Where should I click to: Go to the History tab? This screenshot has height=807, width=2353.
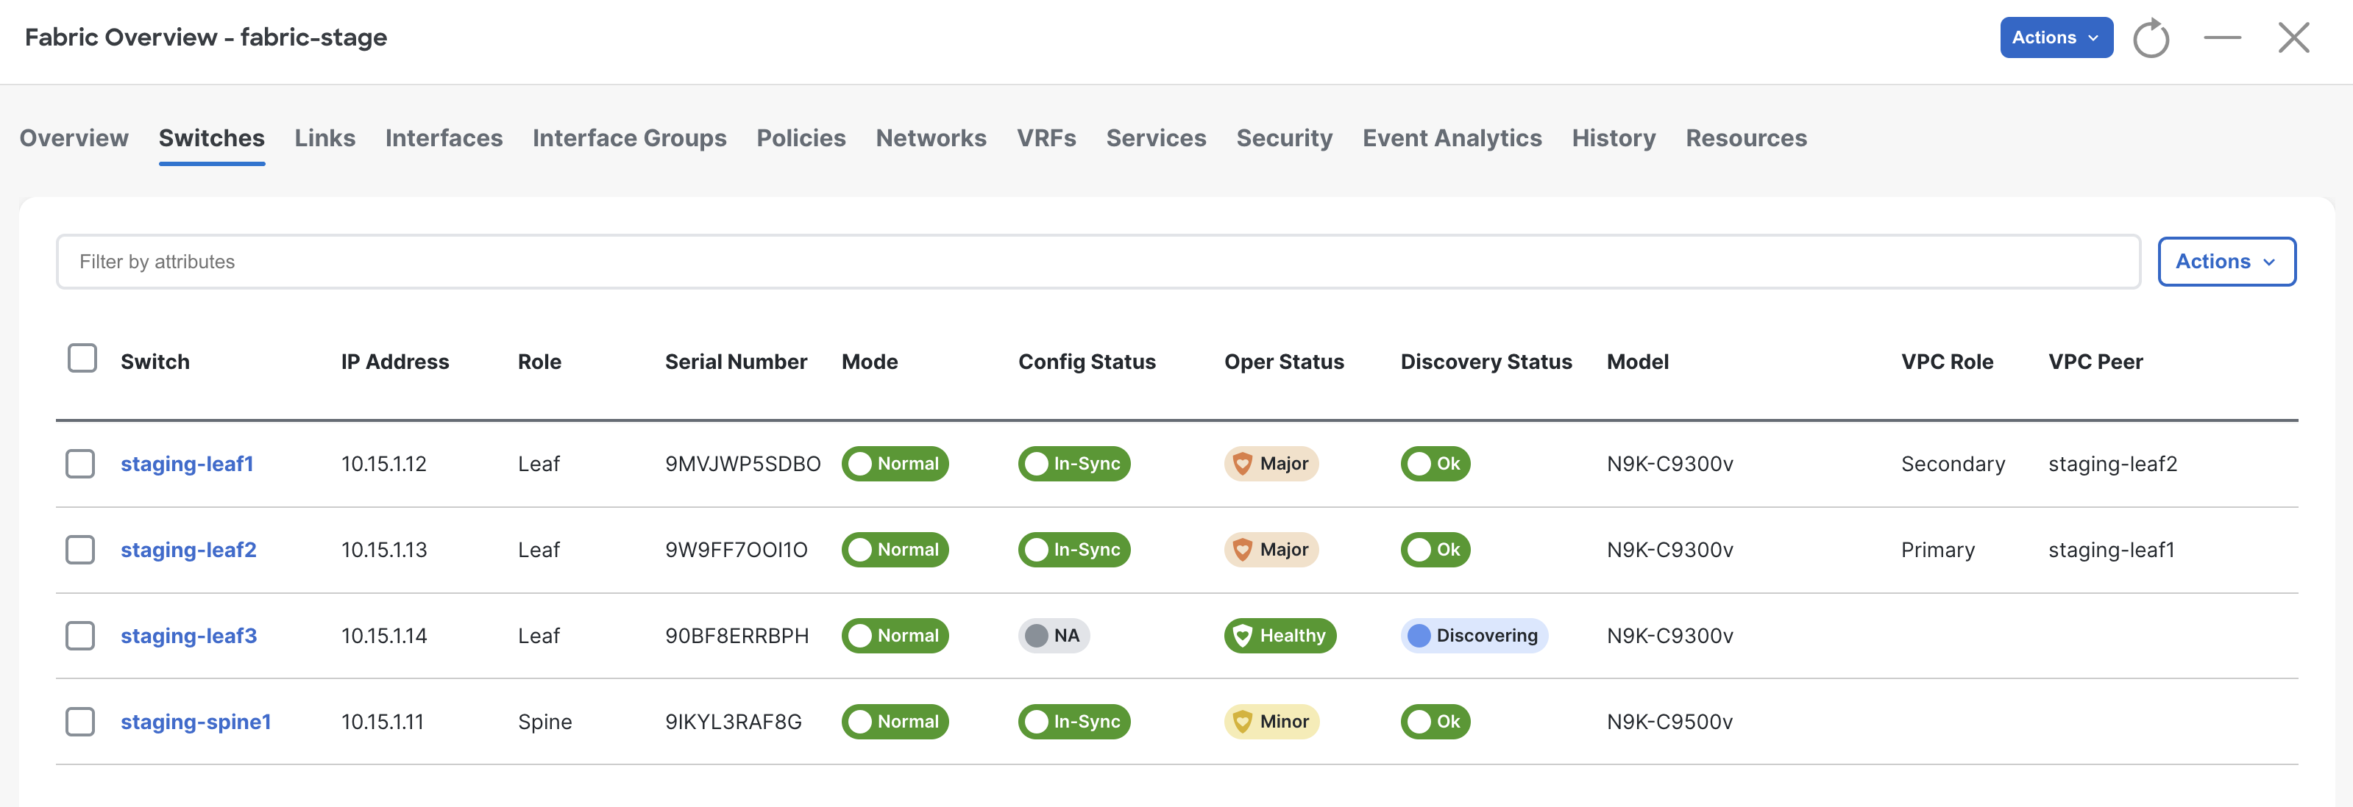pyautogui.click(x=1614, y=138)
